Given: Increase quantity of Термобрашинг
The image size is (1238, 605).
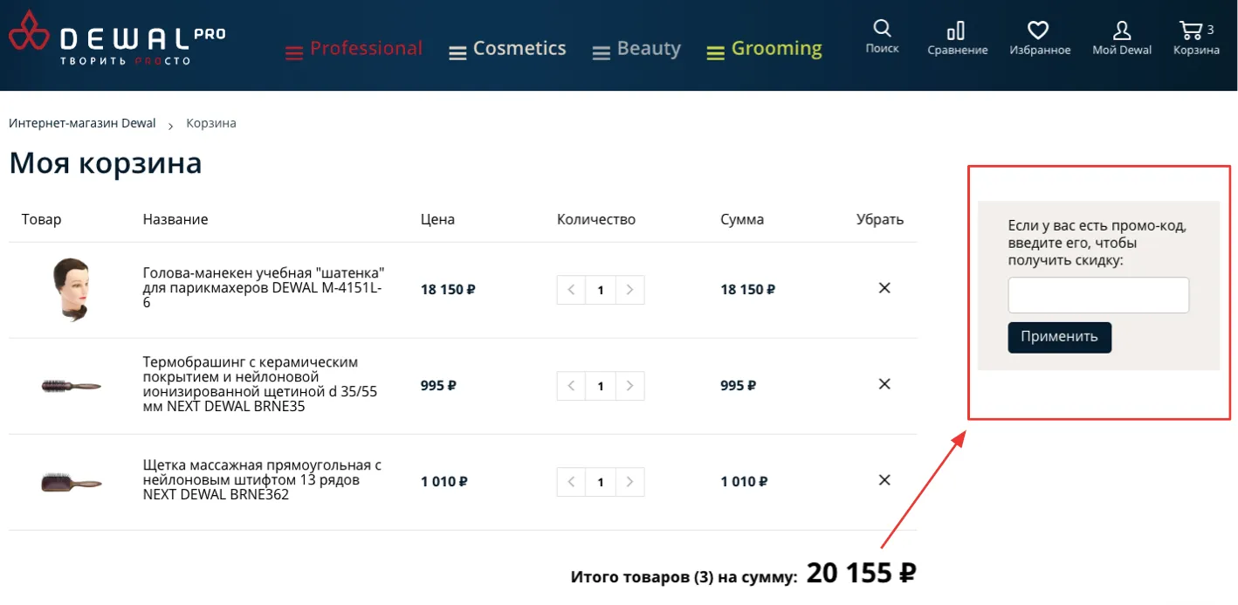Looking at the screenshot, I should (630, 386).
